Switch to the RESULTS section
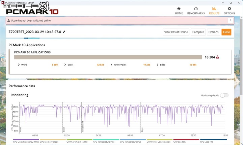 point(214,11)
